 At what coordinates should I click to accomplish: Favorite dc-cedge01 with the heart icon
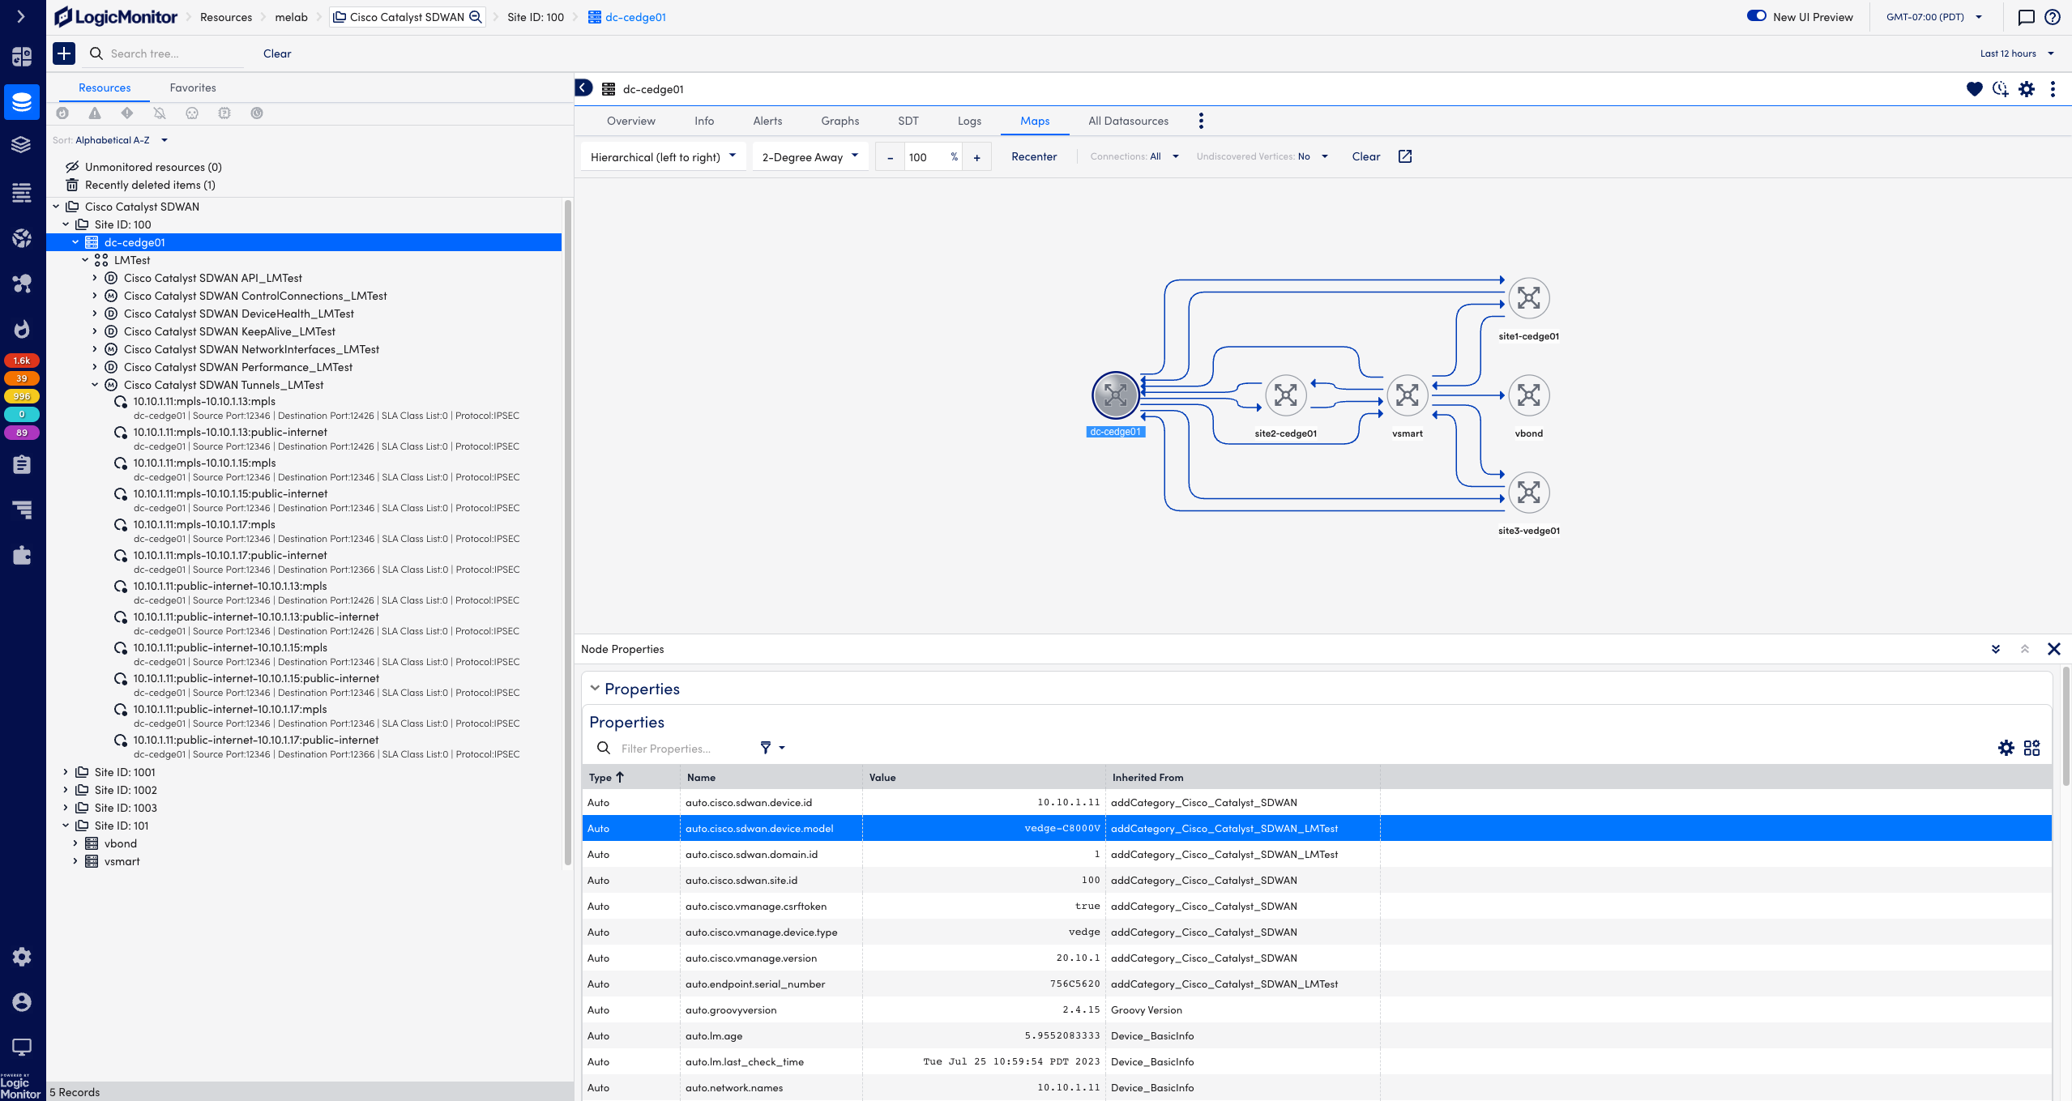[x=1975, y=89]
